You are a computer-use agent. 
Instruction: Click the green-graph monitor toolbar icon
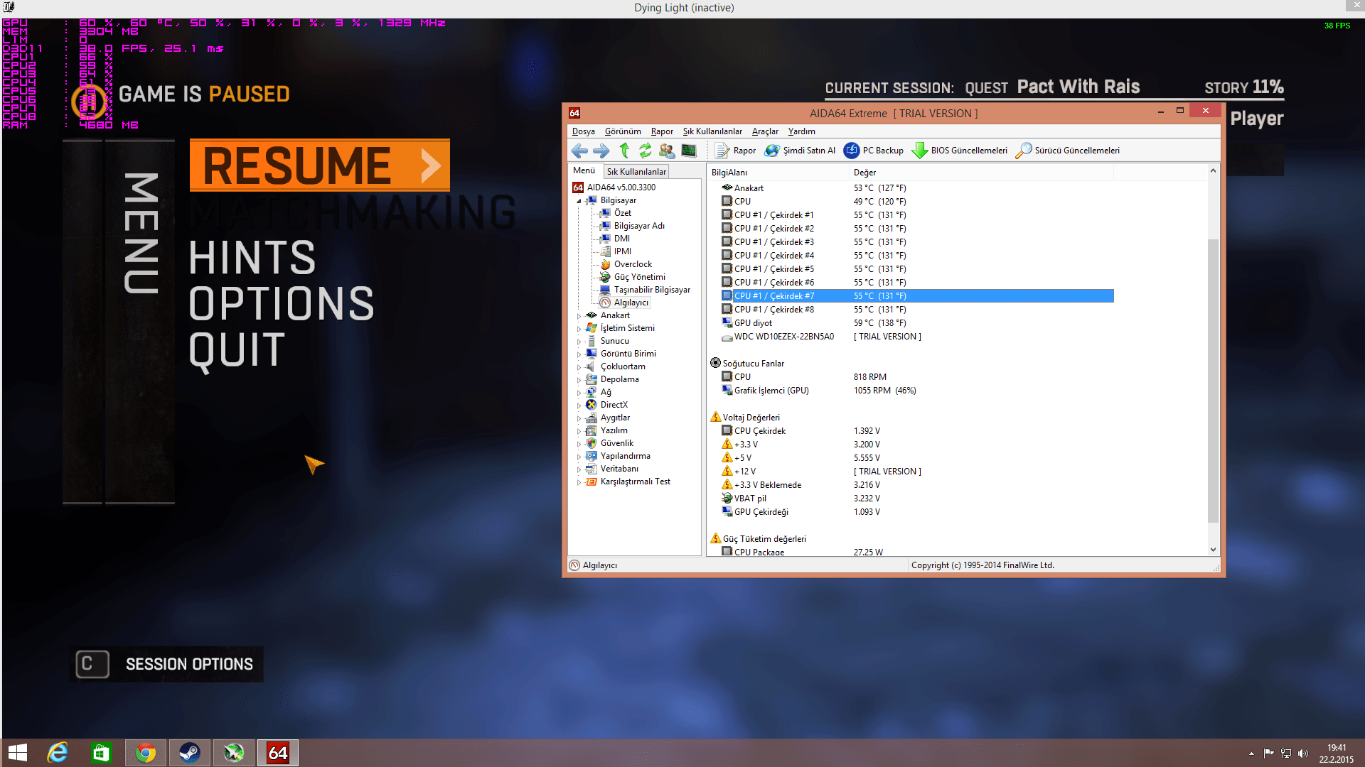pyautogui.click(x=688, y=151)
